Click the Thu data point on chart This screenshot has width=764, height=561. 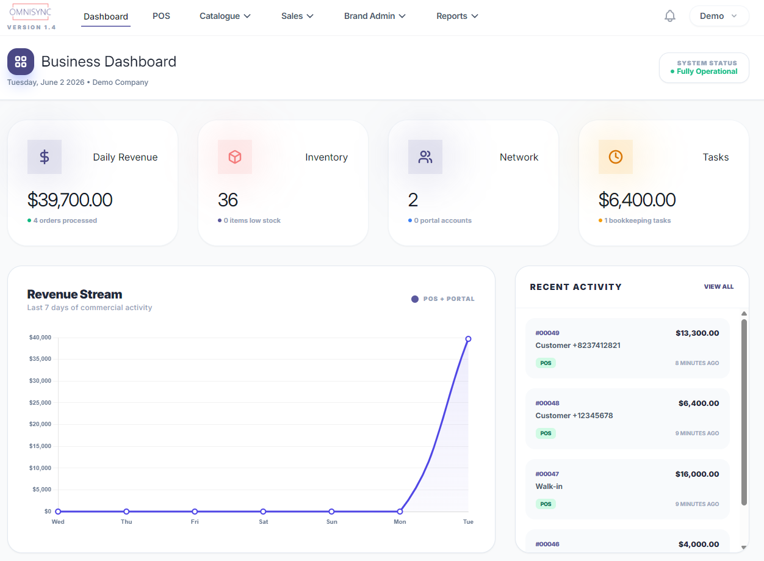point(126,512)
